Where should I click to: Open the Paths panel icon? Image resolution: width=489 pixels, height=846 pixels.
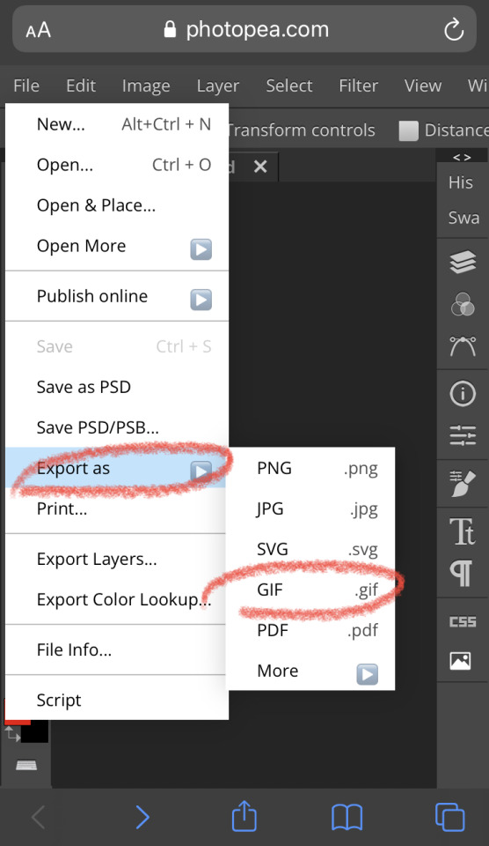(463, 345)
